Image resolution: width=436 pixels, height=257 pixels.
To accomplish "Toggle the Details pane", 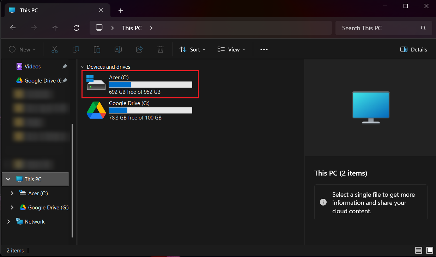I will click(413, 49).
